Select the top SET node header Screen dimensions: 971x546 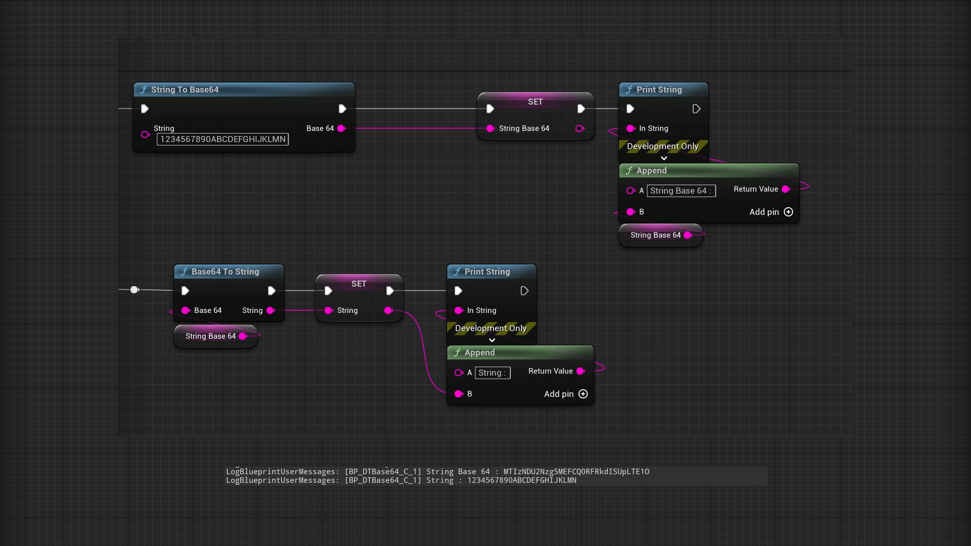click(535, 102)
